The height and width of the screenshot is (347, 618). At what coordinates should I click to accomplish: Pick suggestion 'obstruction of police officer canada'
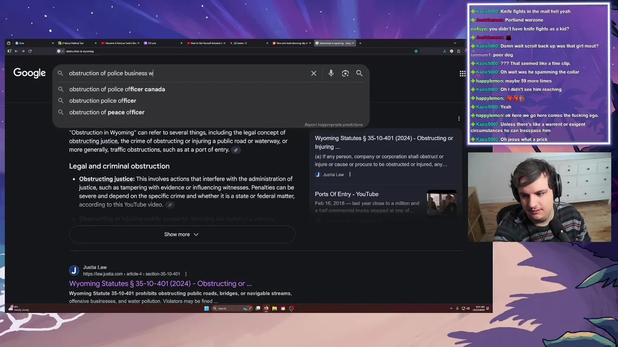(117, 89)
